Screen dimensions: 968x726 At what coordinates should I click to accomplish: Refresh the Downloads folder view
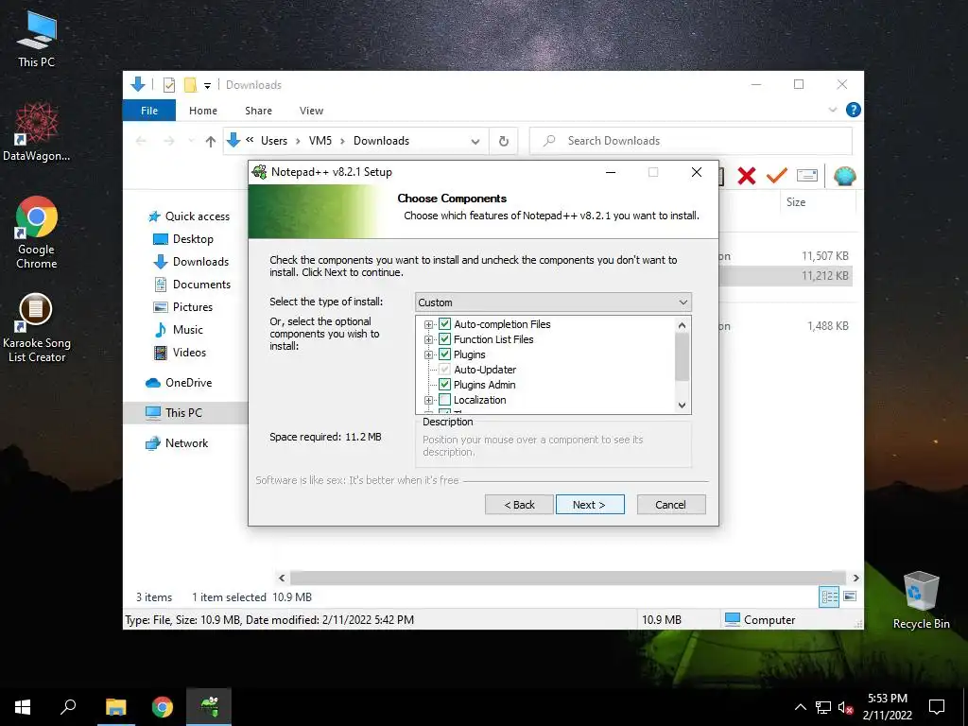coord(504,141)
